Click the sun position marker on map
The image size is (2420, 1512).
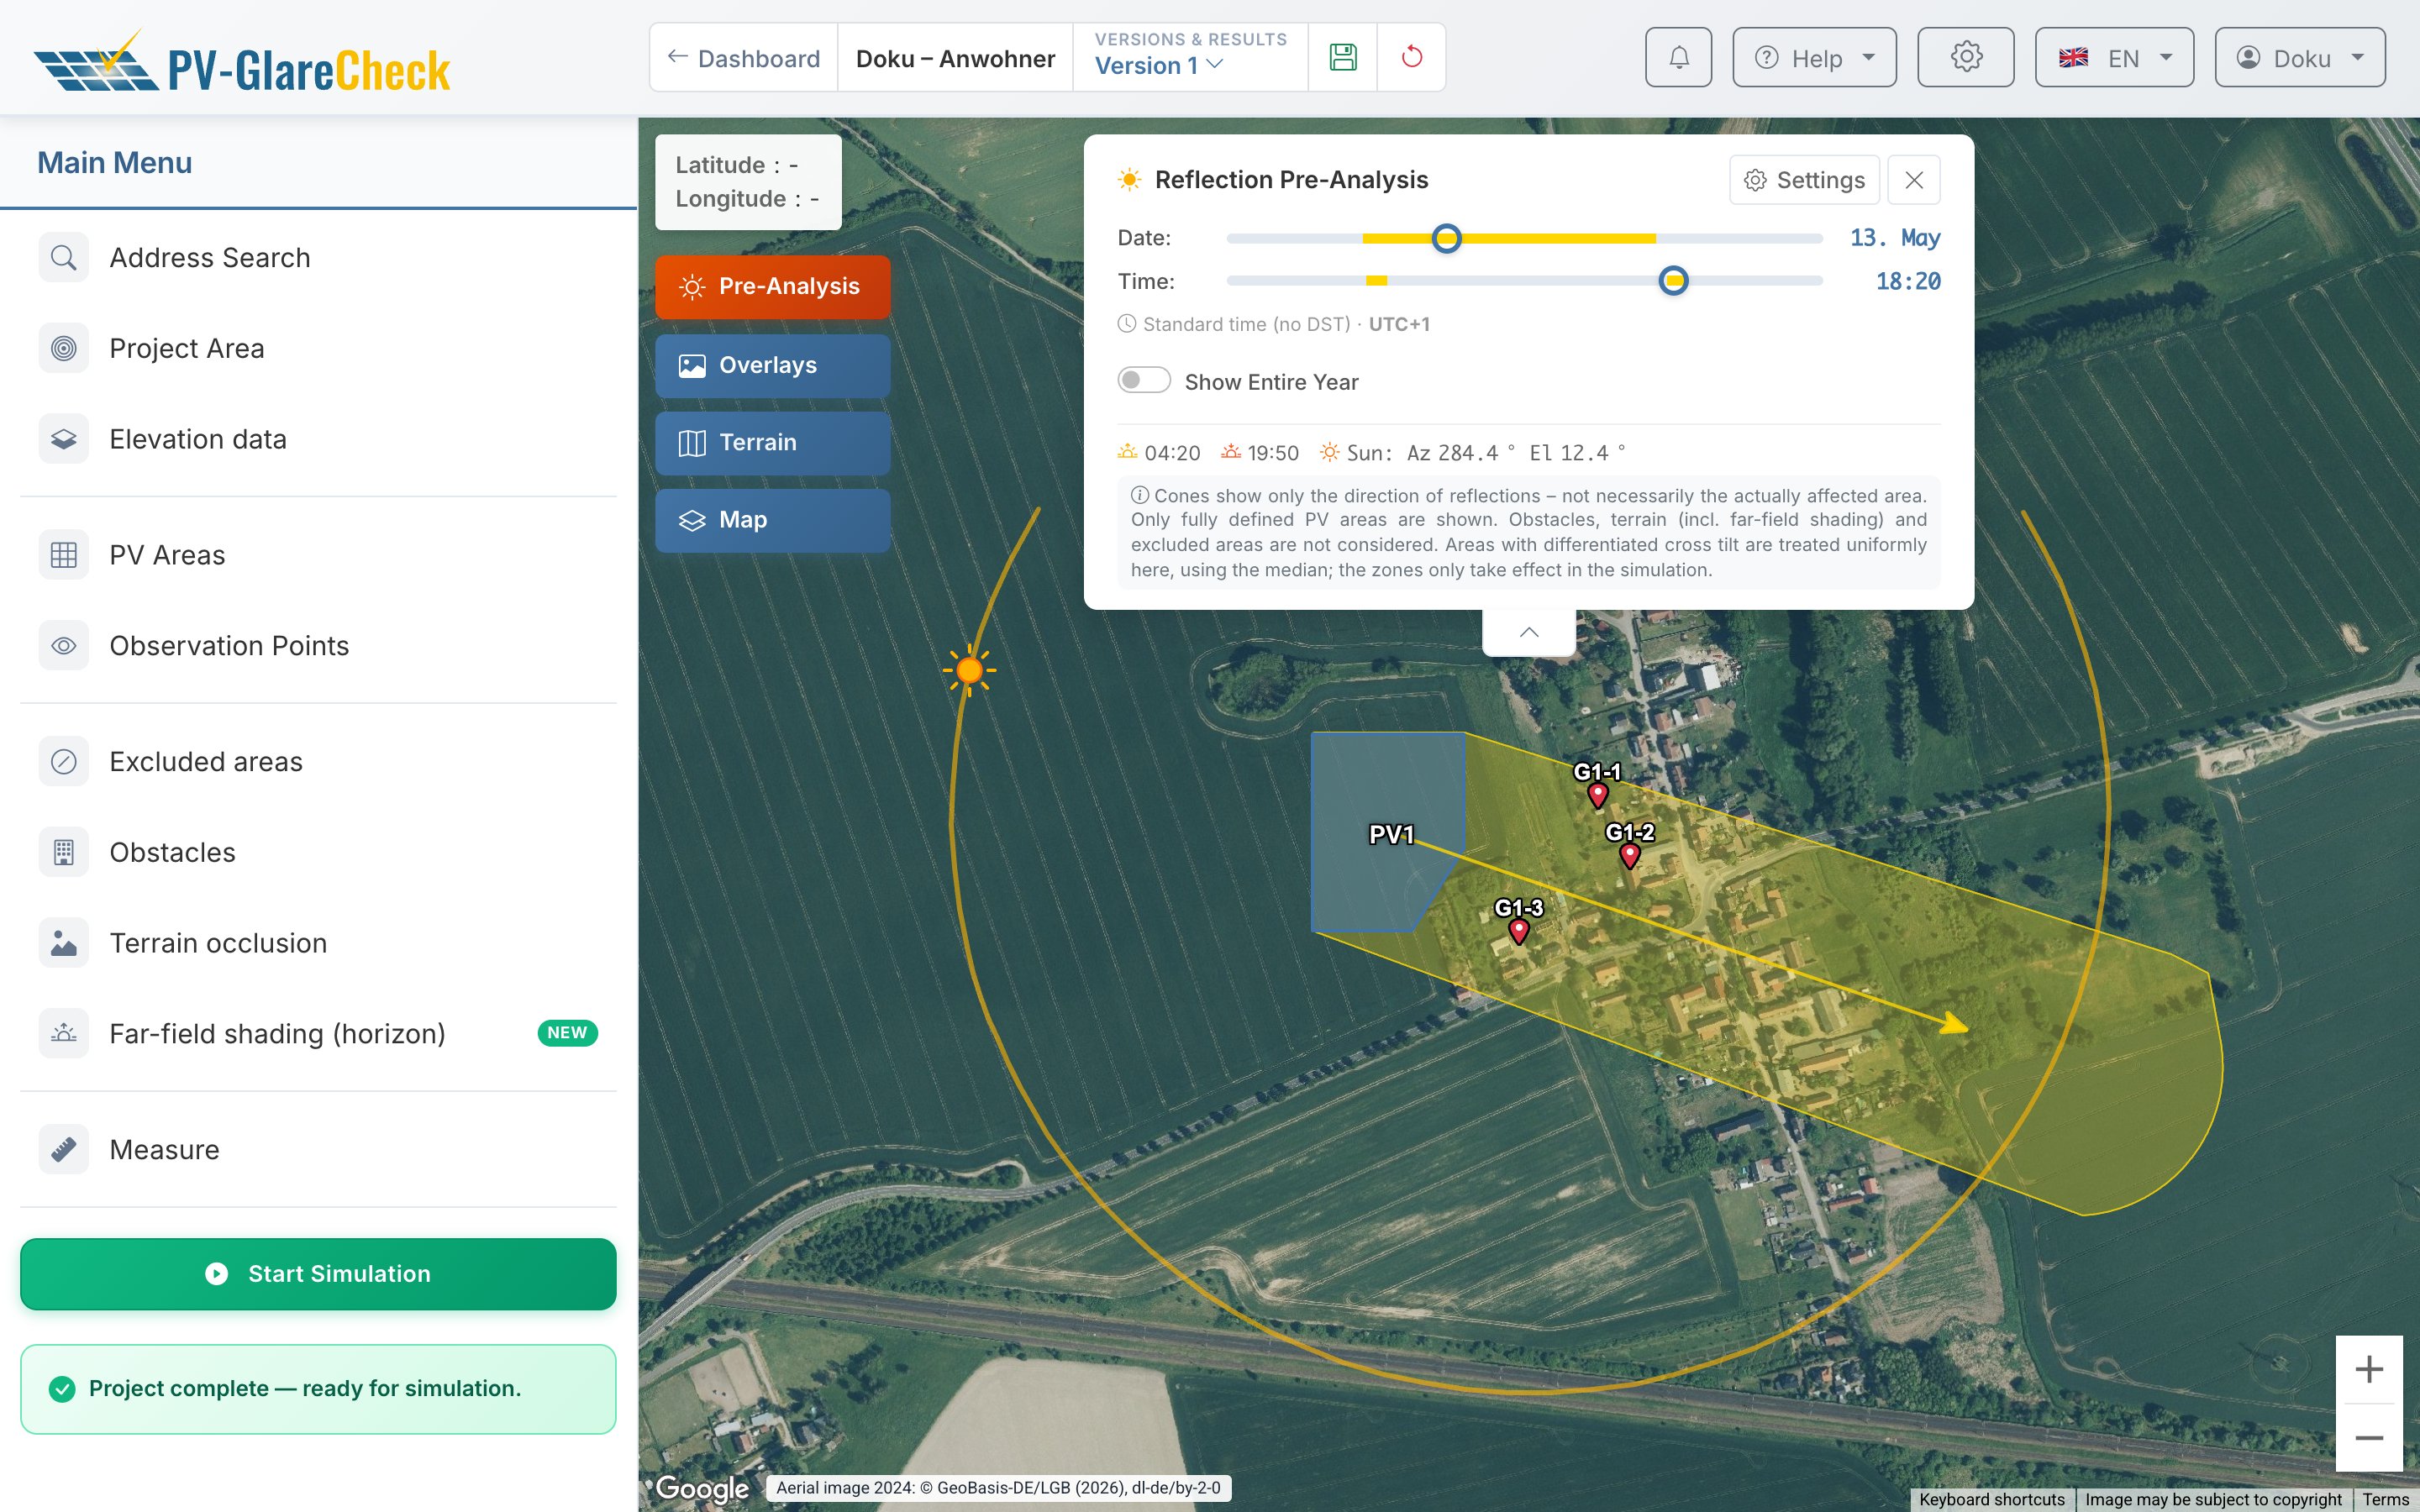969,670
